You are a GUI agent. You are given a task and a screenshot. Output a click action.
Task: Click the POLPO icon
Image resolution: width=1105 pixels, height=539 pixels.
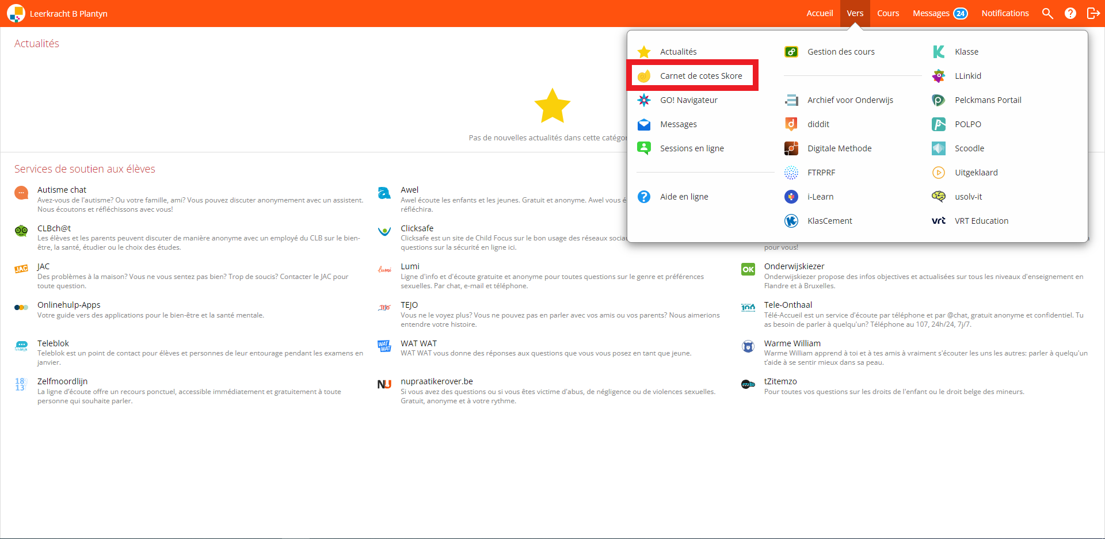point(939,124)
